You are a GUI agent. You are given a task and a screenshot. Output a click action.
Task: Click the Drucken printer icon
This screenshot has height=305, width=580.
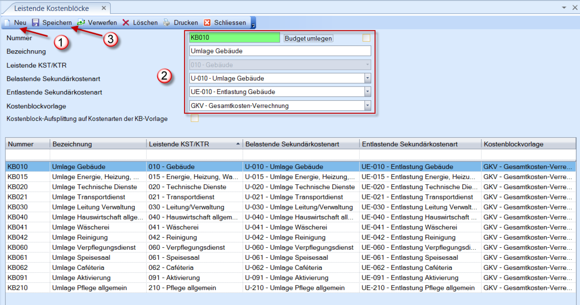[x=167, y=23]
